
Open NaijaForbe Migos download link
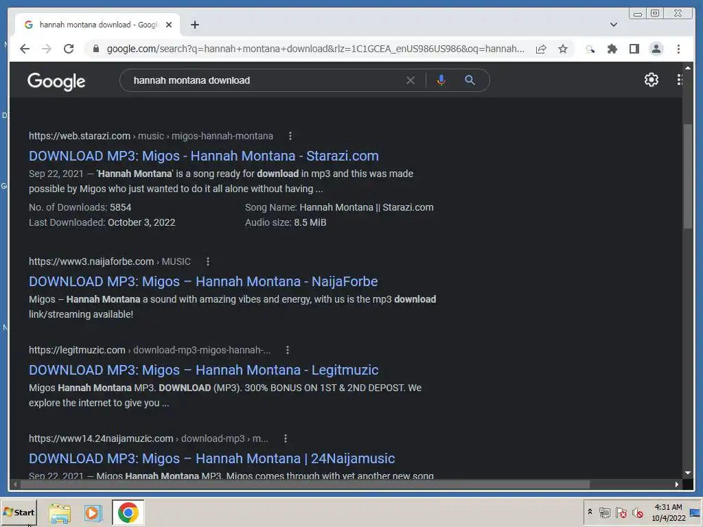pyautogui.click(x=203, y=281)
